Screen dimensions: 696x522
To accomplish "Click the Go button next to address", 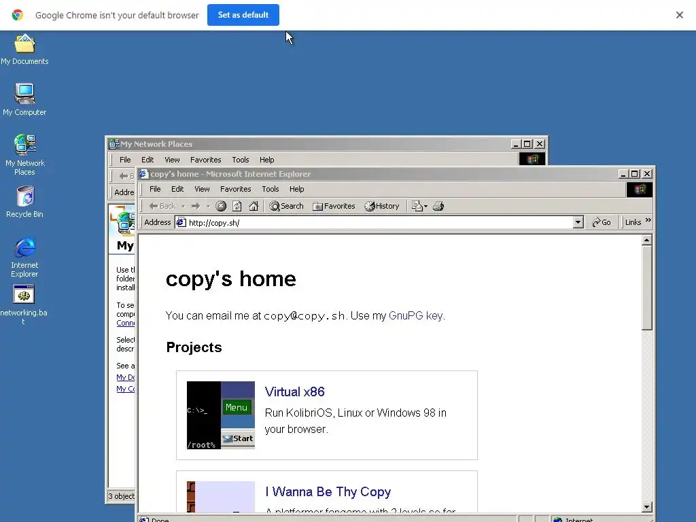I will pos(602,222).
